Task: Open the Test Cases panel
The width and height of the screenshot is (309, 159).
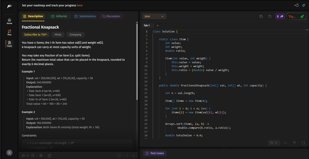Action: click(x=155, y=153)
